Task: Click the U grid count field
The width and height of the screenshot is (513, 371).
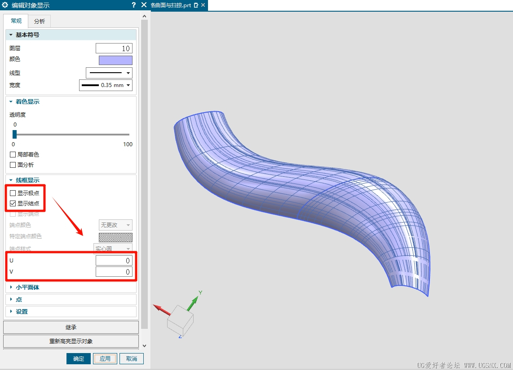Action: 114,261
